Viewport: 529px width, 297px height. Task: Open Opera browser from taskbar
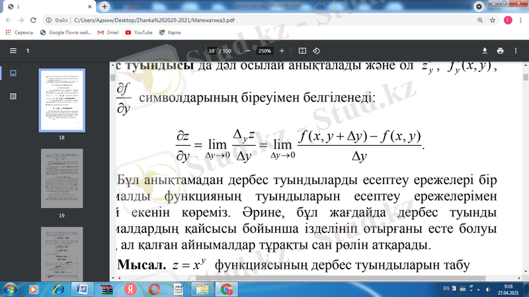pyautogui.click(x=154, y=290)
